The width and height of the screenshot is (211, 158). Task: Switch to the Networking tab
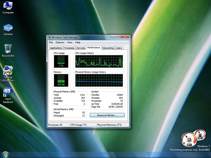(x=108, y=48)
